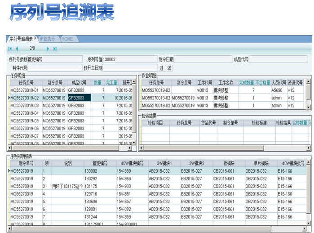The image size is (314, 233).
Task: Open the HOME tab
Action: [x=67, y=39]
